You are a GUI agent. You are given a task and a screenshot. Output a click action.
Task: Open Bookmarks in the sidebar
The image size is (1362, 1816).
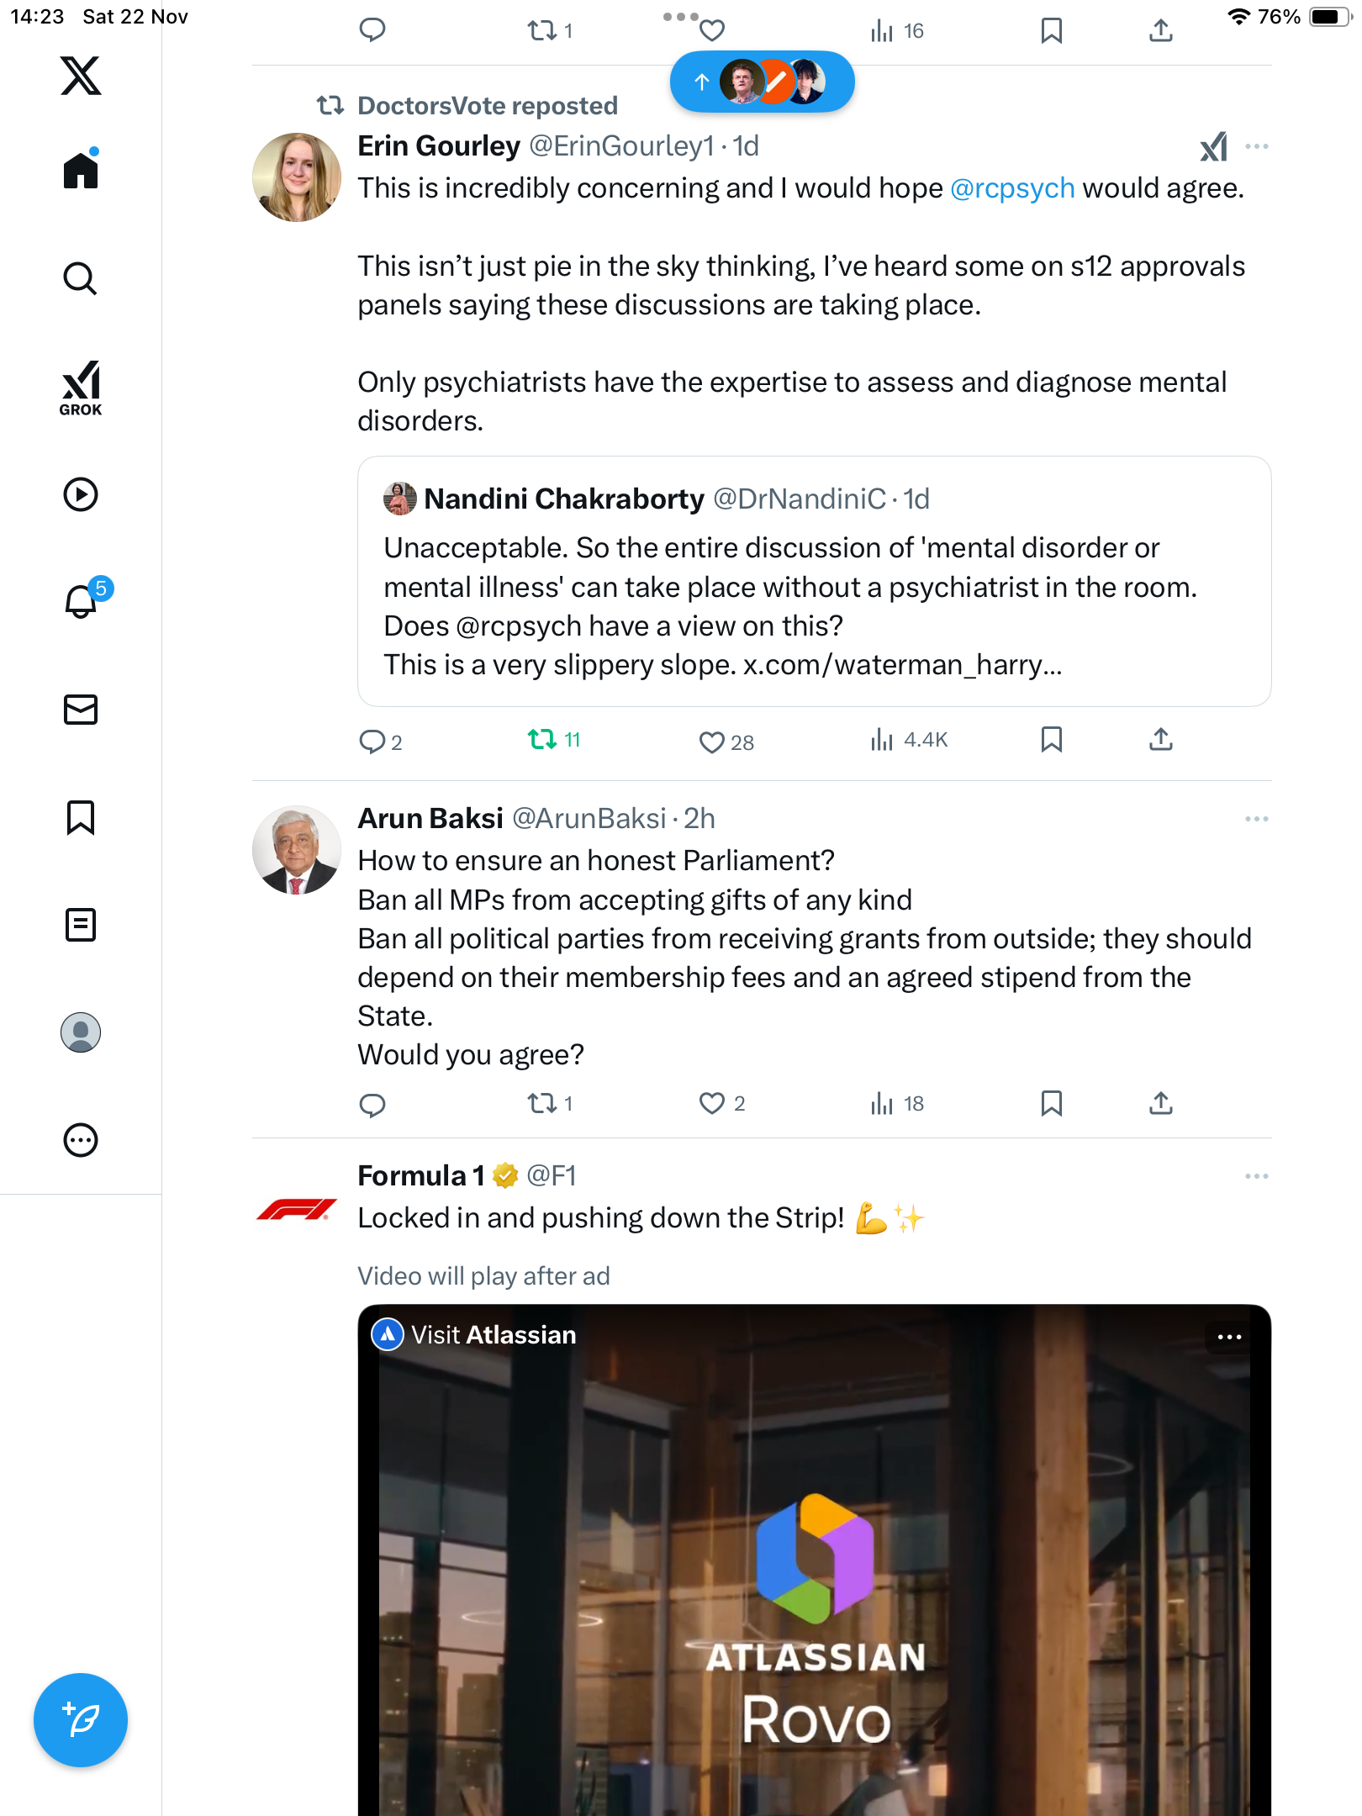pos(81,817)
